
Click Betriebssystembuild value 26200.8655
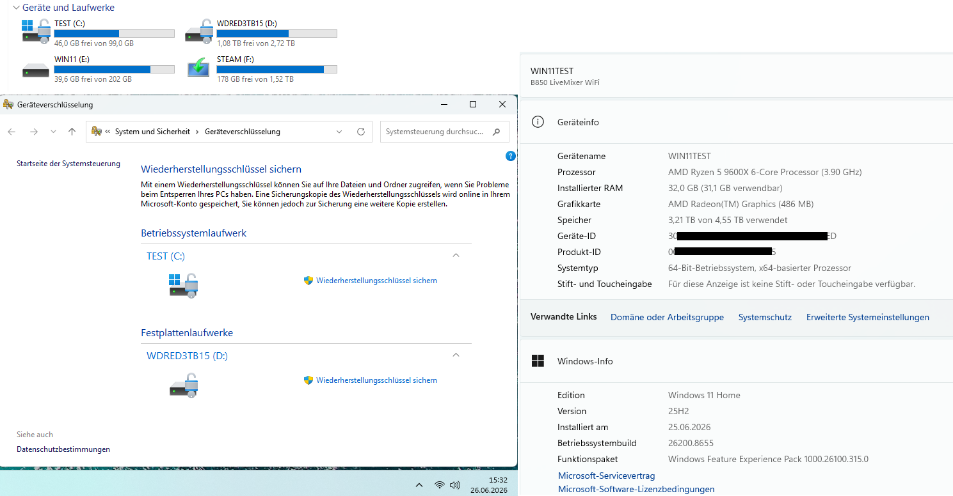pos(691,443)
